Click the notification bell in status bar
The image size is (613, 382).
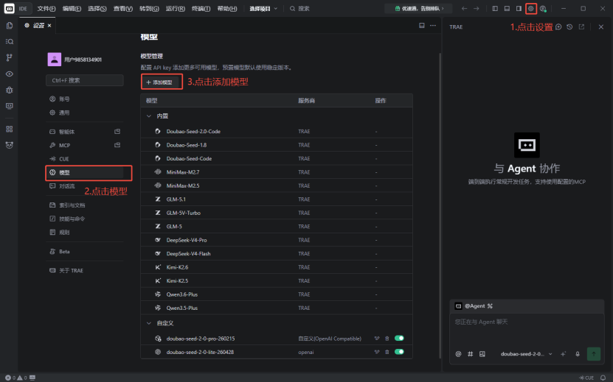coord(603,378)
